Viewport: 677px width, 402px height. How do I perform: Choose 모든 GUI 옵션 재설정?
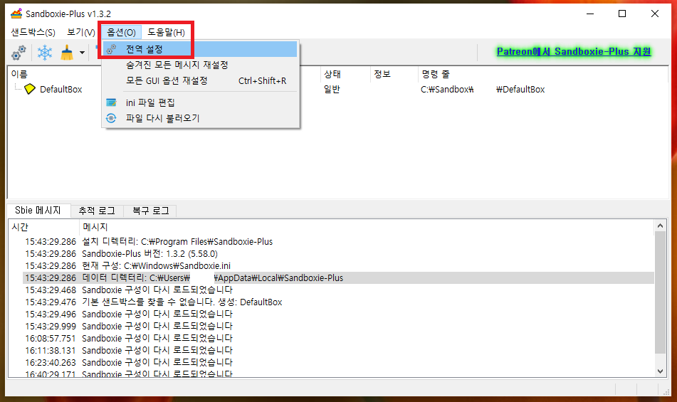click(x=200, y=80)
